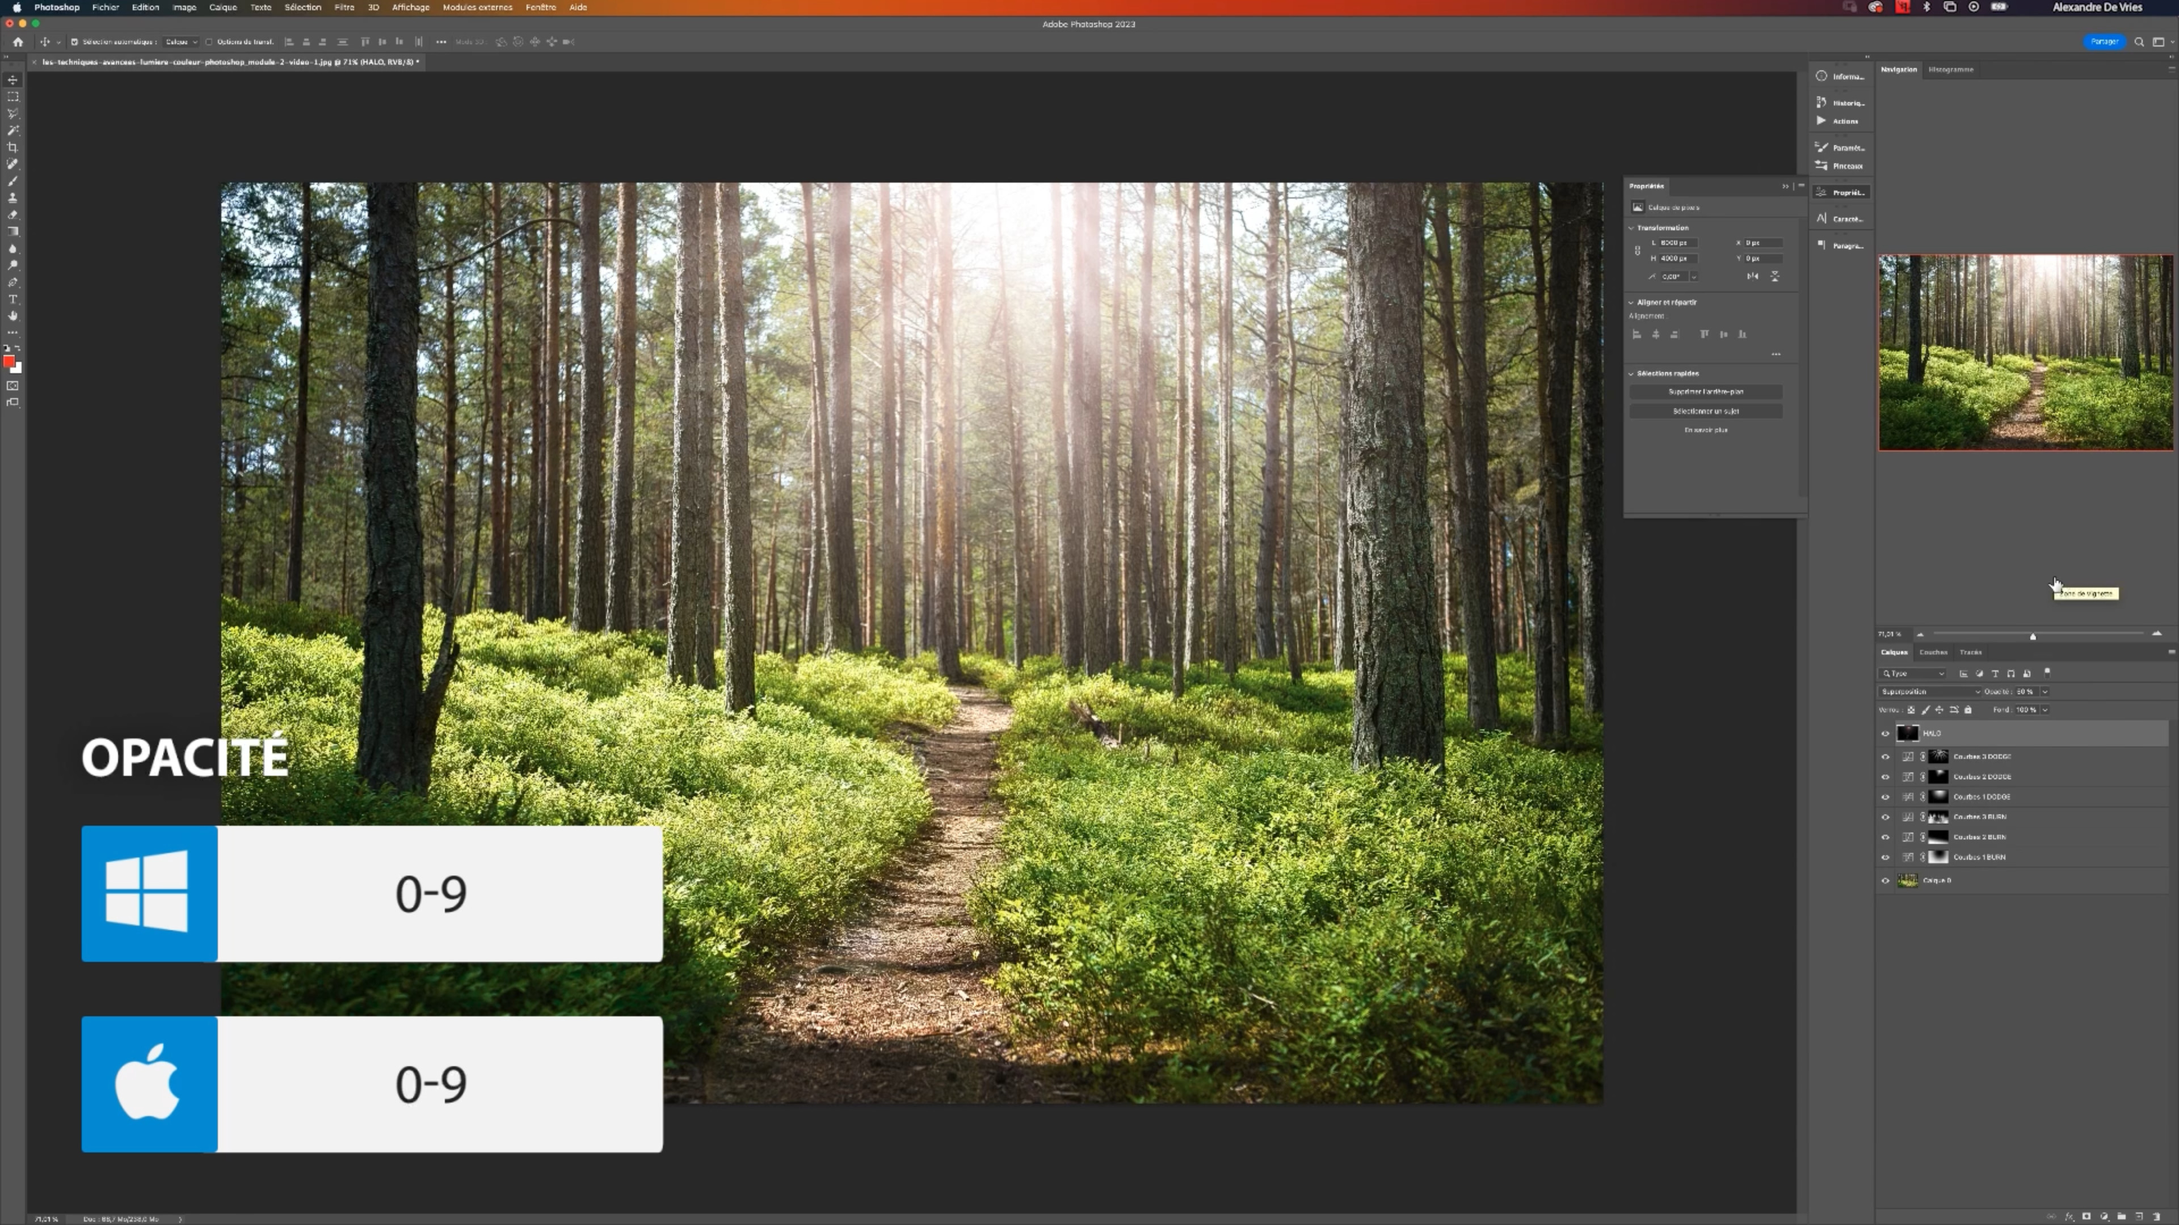Uncheck Sélection automatique checkbox
The width and height of the screenshot is (2179, 1225).
click(74, 41)
